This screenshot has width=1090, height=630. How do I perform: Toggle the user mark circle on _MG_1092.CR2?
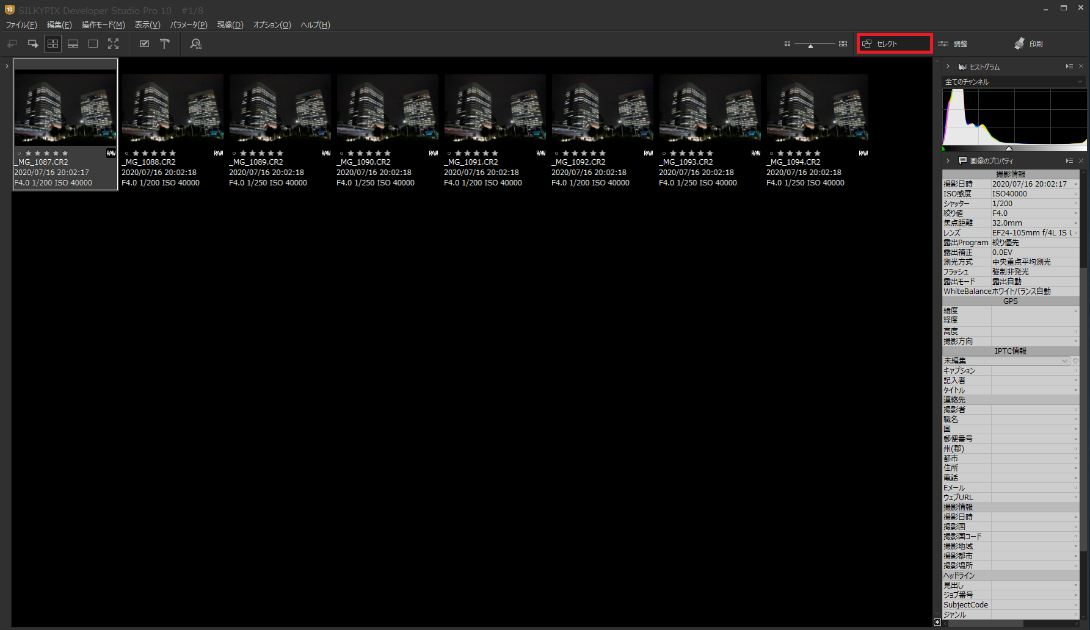[x=557, y=153]
